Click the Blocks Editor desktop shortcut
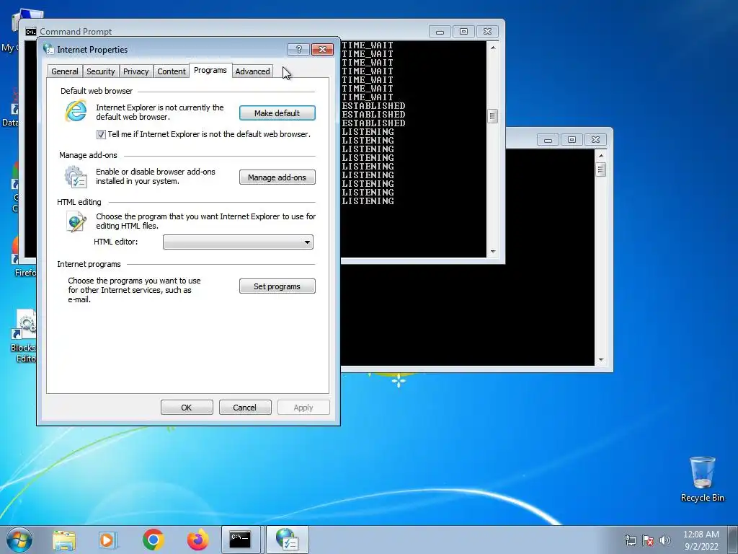This screenshot has height=554, width=738. click(24, 336)
